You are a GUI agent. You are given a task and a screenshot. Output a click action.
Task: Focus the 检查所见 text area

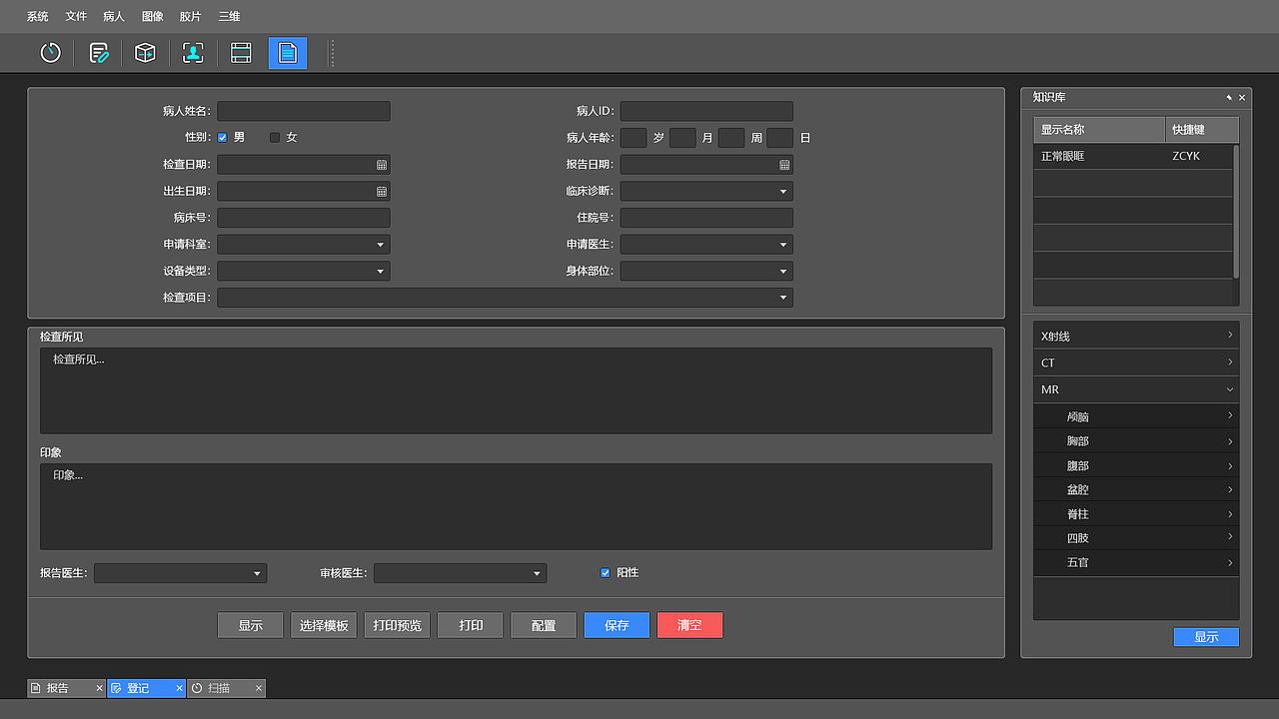[x=516, y=390]
